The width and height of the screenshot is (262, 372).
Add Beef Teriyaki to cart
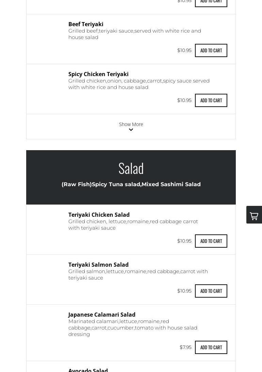(211, 51)
